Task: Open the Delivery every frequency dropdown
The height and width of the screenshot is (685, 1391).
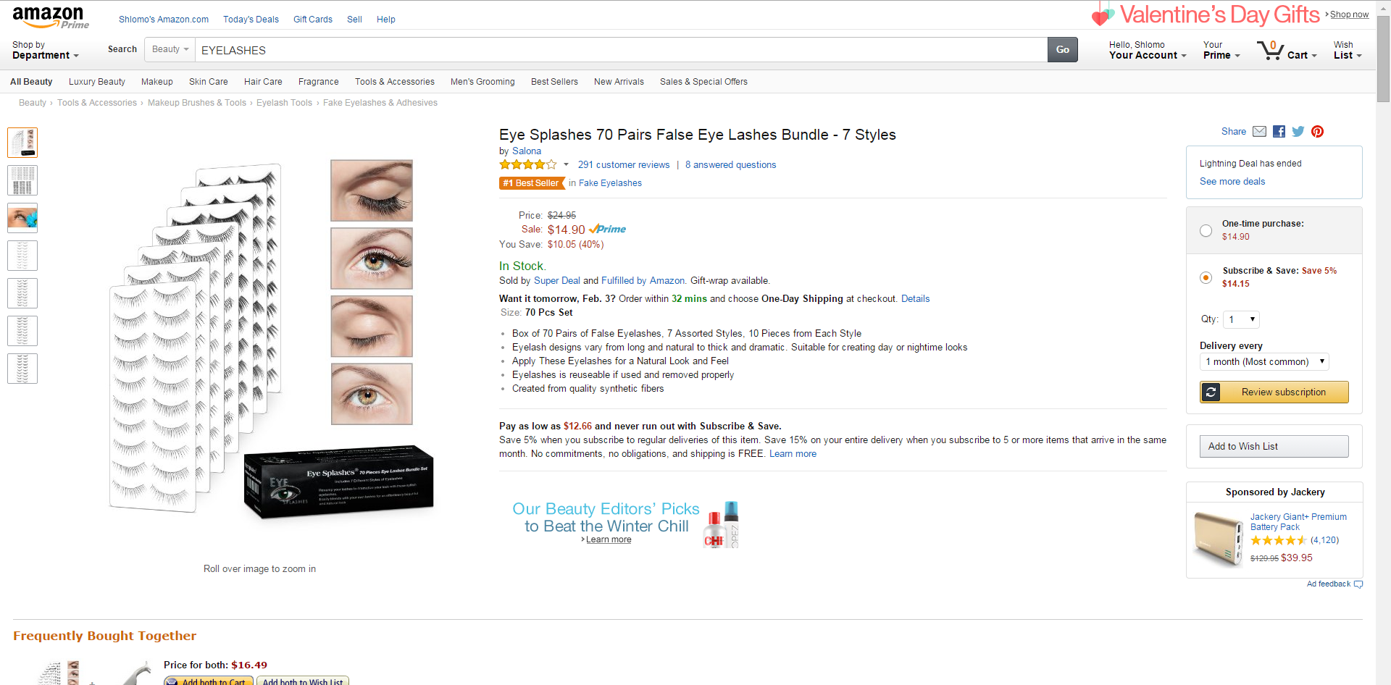Action: pos(1264,361)
